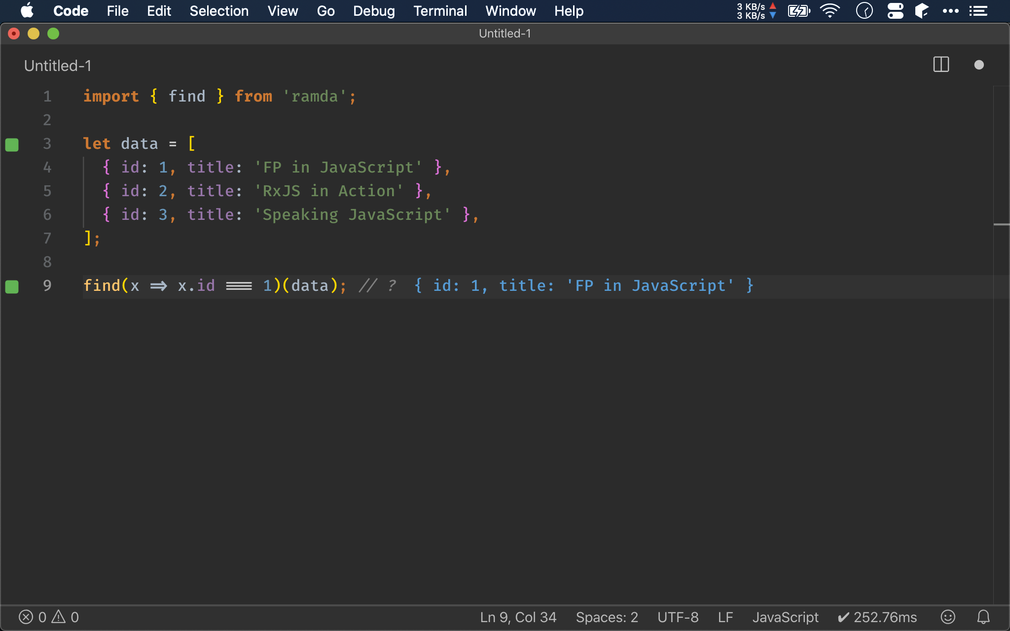Click the LF line ending selector

[x=725, y=617]
